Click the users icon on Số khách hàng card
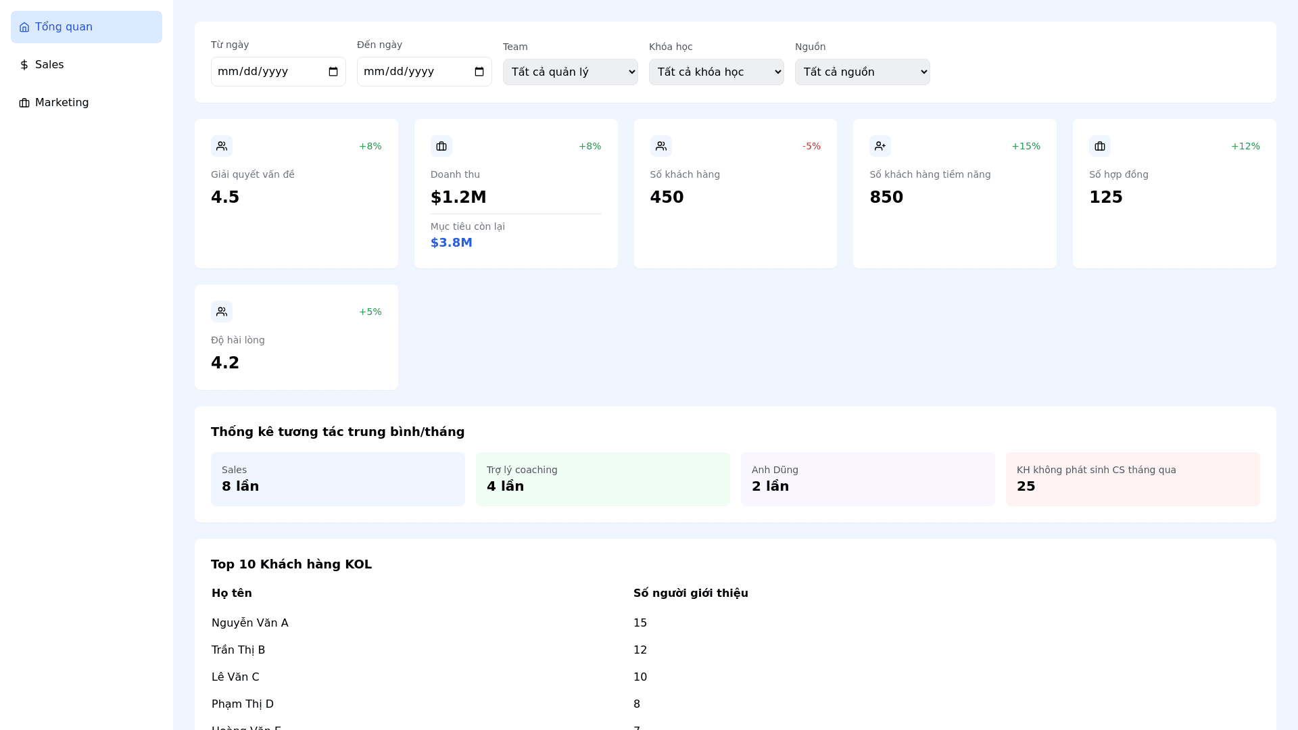1298x730 pixels. pos(661,146)
